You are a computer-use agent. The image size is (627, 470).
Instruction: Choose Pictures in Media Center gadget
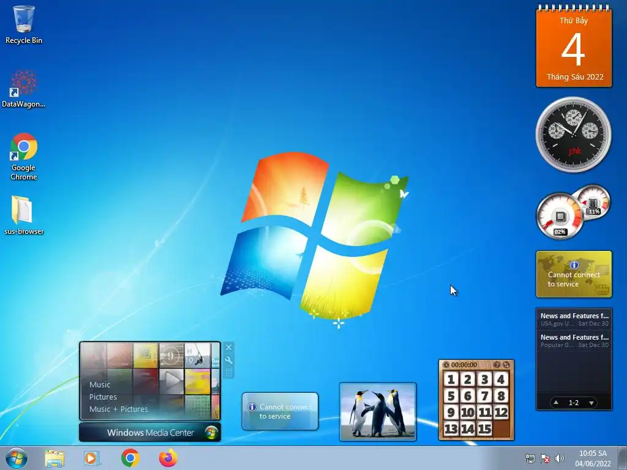[103, 397]
